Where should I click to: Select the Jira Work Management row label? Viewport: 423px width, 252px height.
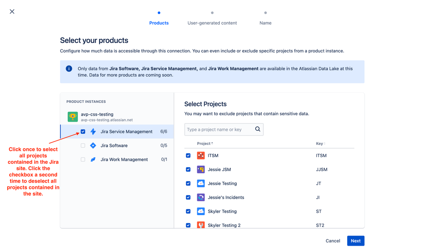click(124, 159)
